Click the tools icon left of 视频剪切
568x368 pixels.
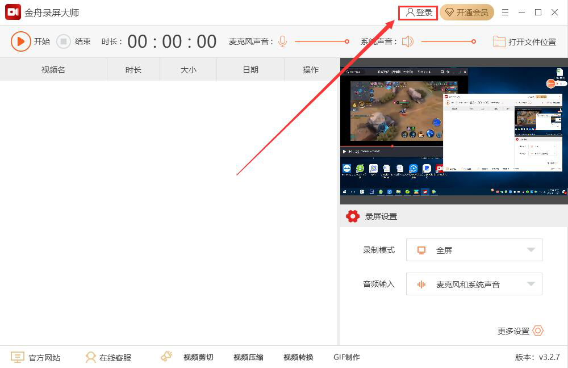point(166,357)
